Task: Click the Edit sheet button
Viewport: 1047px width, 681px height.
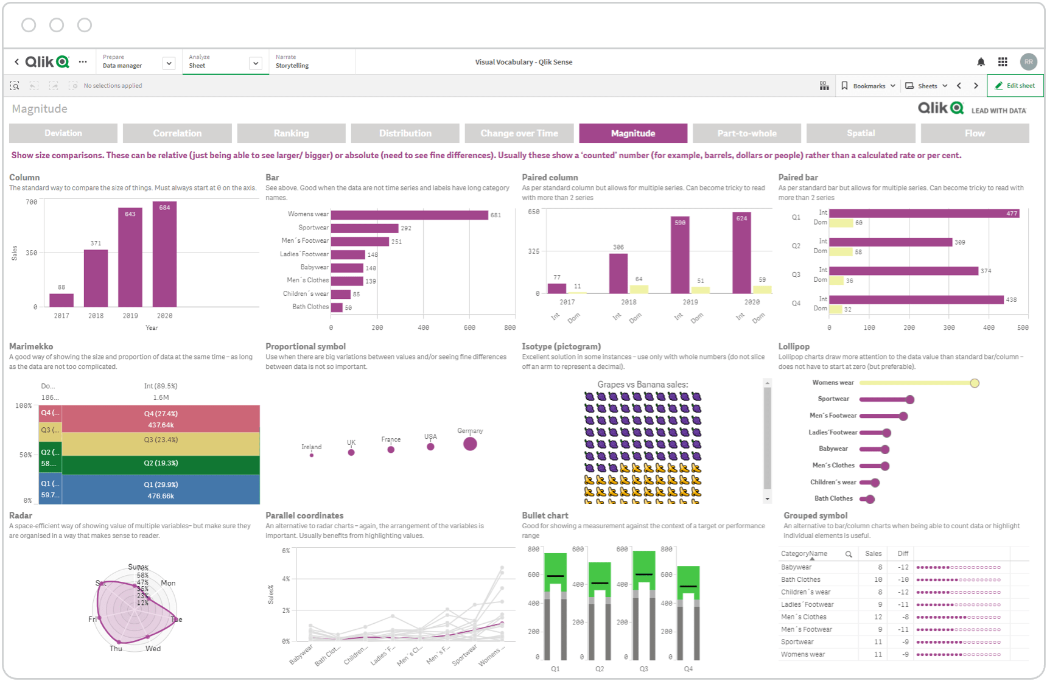Action: (x=1015, y=86)
